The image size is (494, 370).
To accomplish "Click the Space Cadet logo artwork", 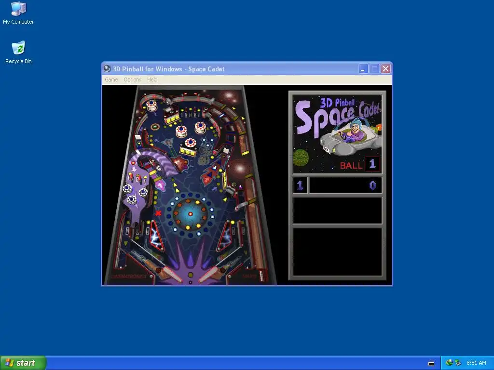I will coord(337,134).
